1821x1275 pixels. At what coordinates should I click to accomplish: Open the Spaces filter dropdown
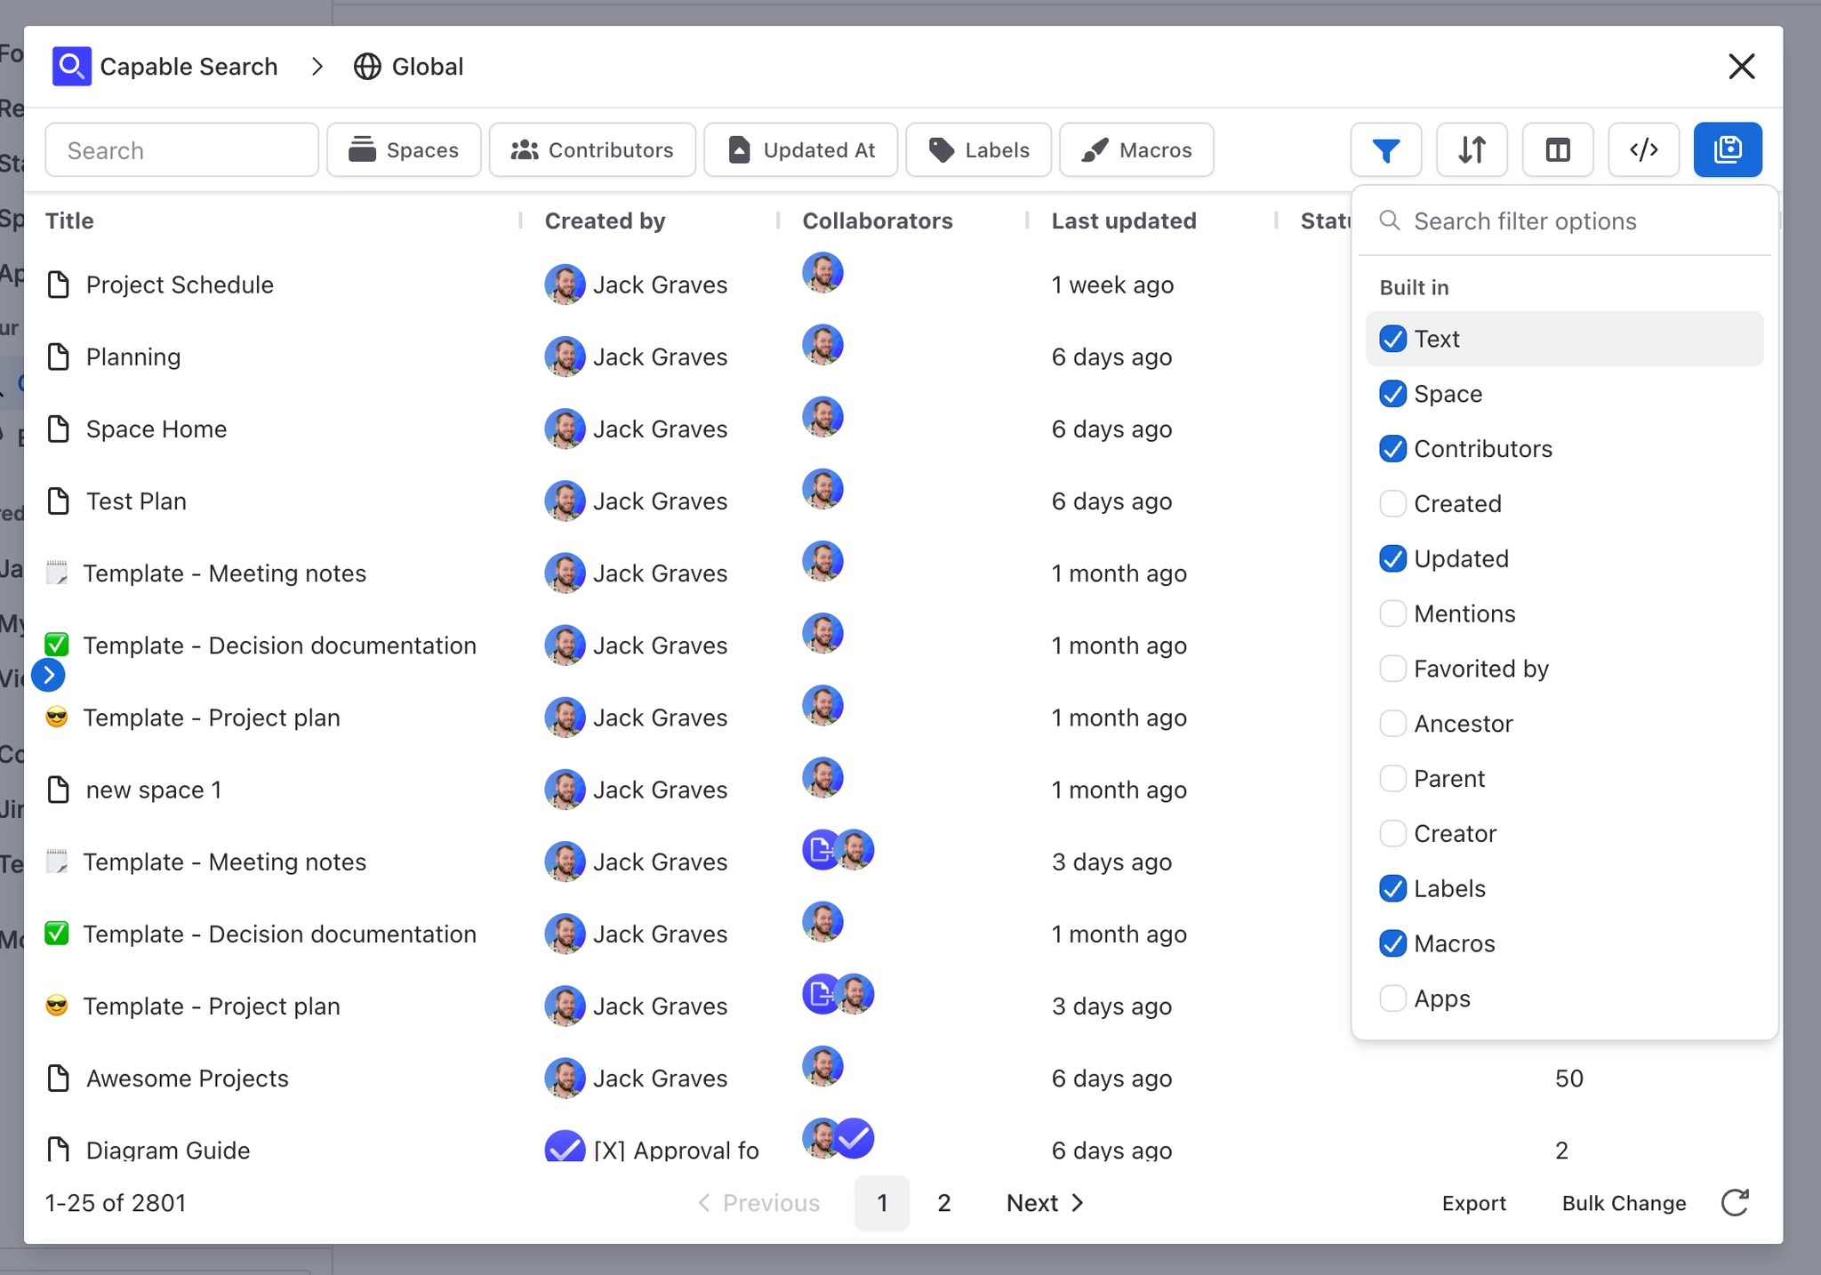(x=405, y=150)
